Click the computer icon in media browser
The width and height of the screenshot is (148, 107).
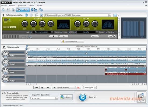click(x=41, y=15)
